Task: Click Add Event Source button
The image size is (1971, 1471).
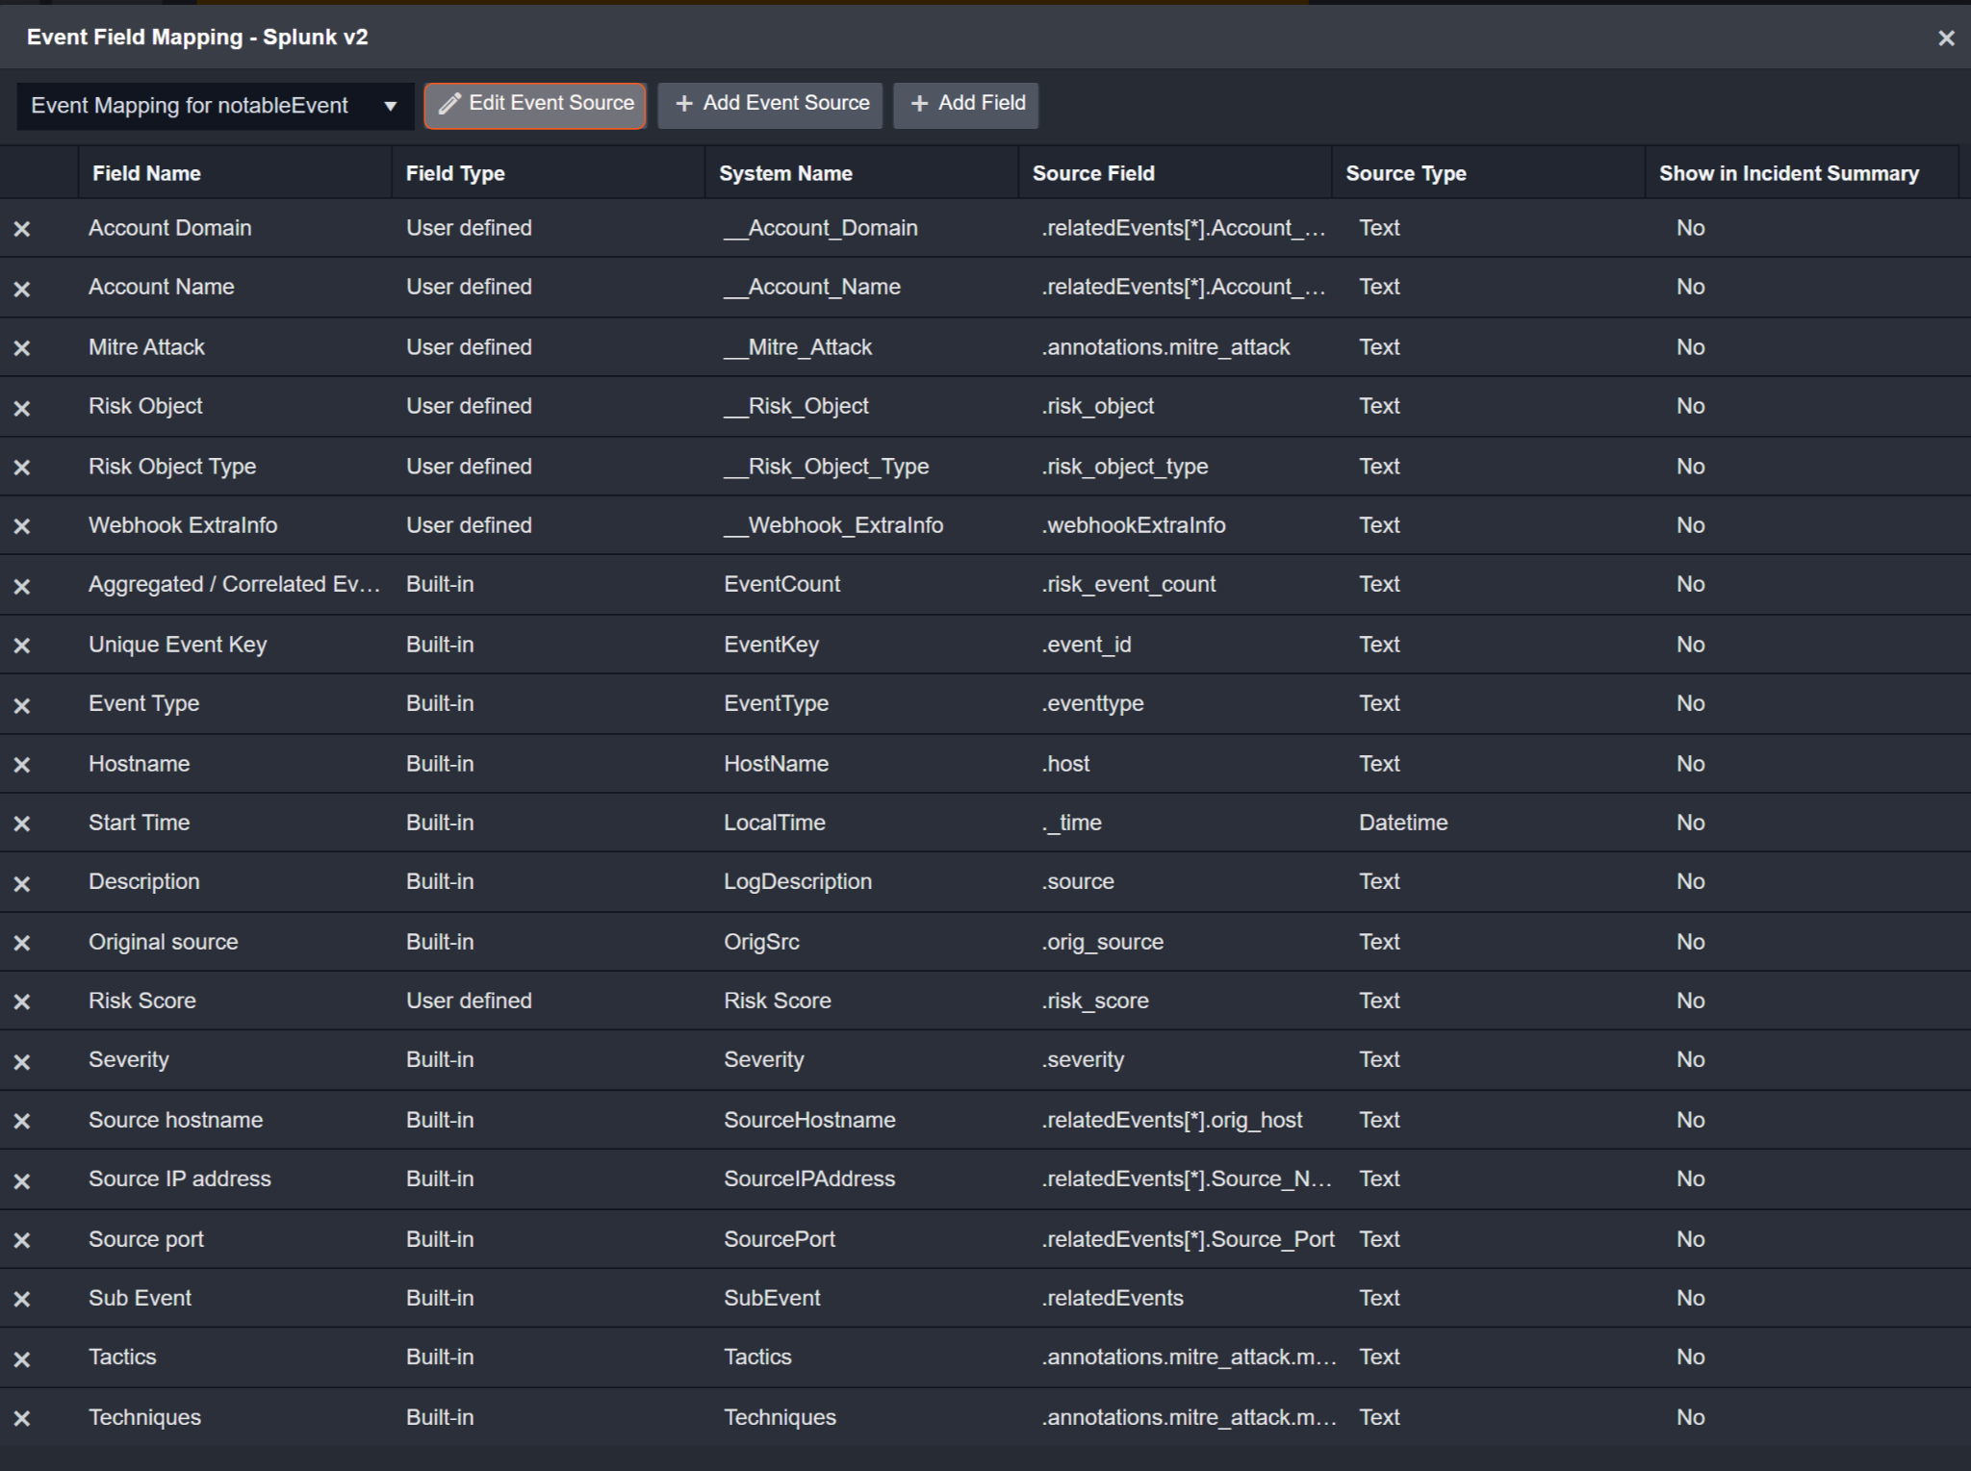Action: click(770, 104)
